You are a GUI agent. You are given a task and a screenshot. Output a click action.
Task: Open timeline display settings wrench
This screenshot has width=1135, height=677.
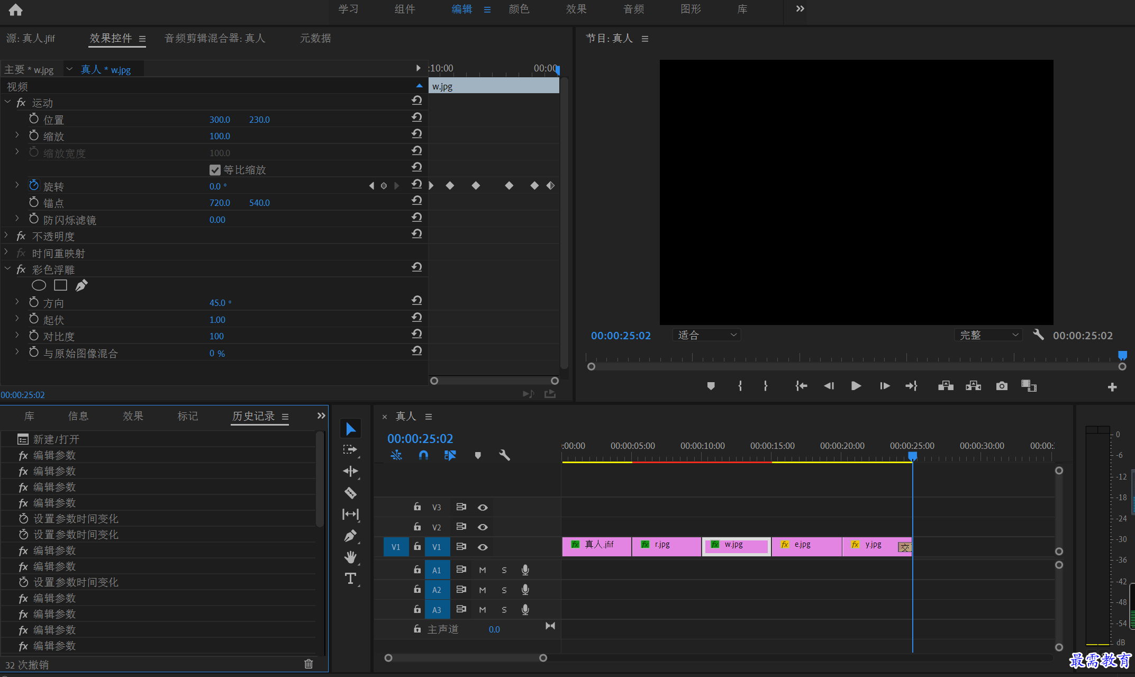click(x=504, y=455)
